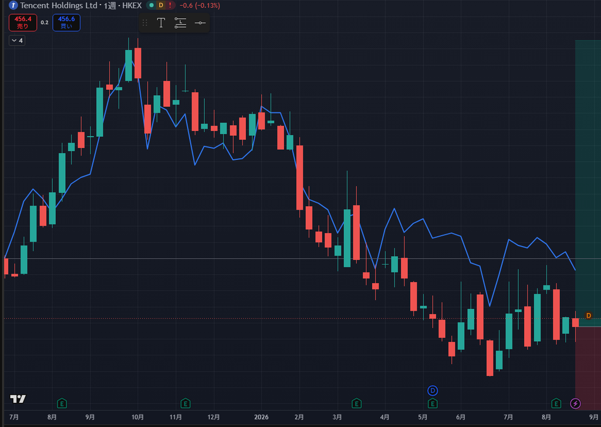Click the green market status dot
This screenshot has width=601, height=427.
151,5
